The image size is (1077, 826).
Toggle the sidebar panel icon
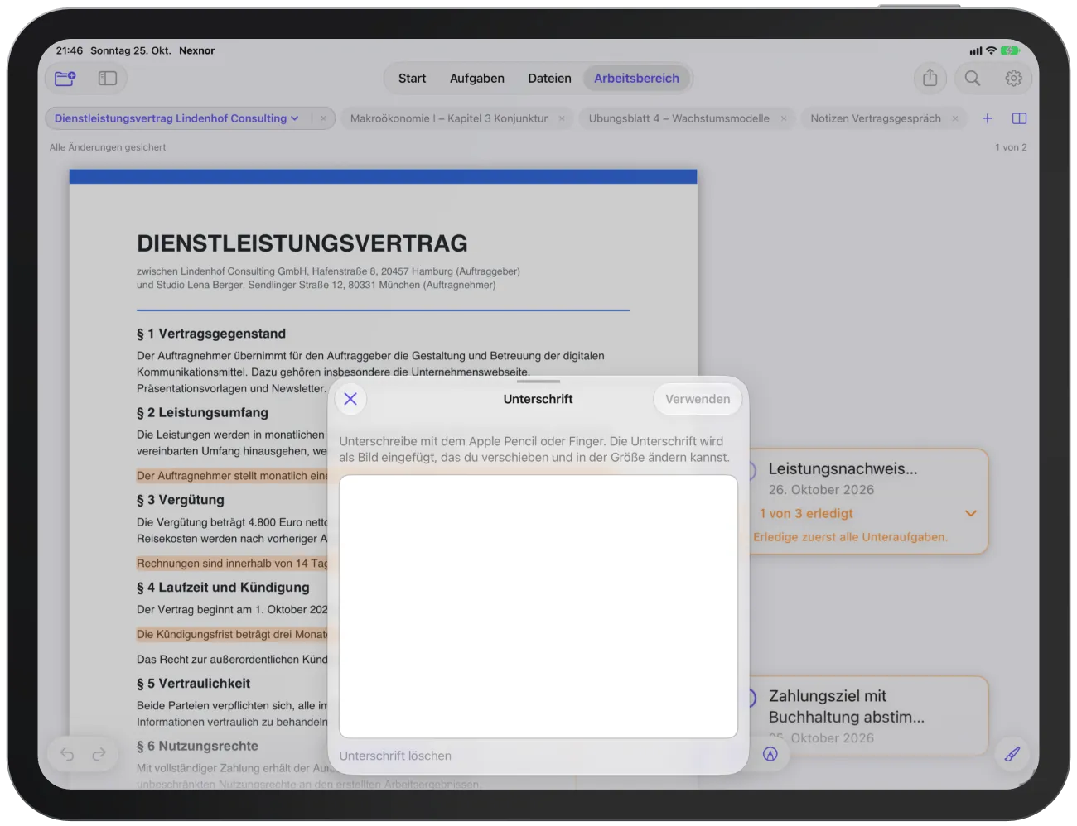pyautogui.click(x=108, y=79)
